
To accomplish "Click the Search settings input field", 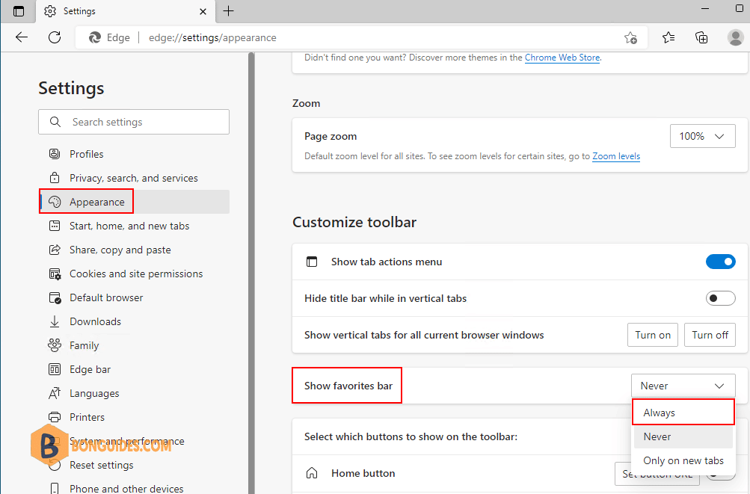I will tap(135, 122).
